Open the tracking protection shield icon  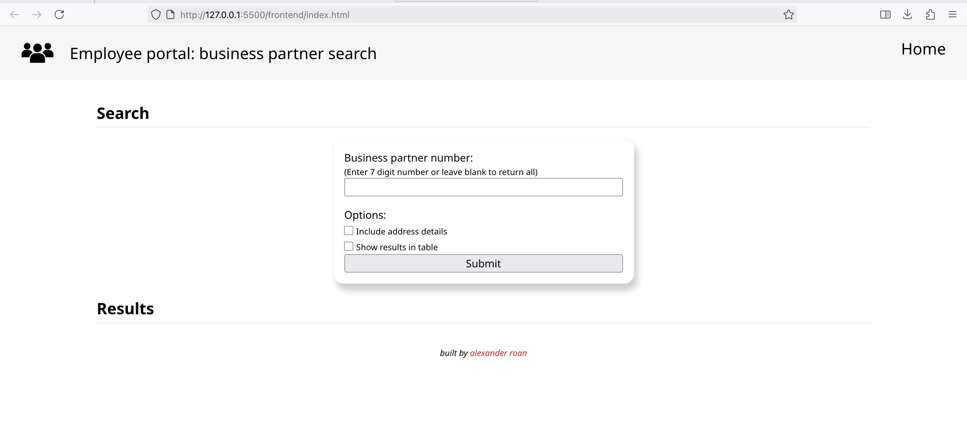[156, 15]
